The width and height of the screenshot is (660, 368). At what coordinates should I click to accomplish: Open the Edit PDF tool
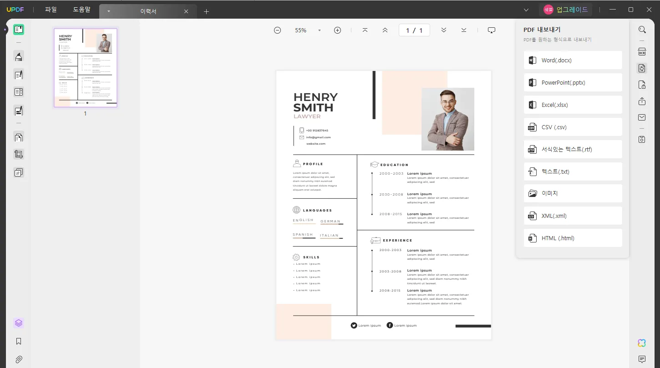pos(19,75)
